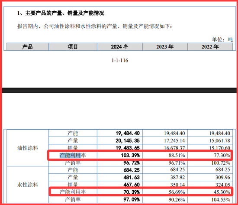Click the 77.30% value for 2022

[222, 156]
